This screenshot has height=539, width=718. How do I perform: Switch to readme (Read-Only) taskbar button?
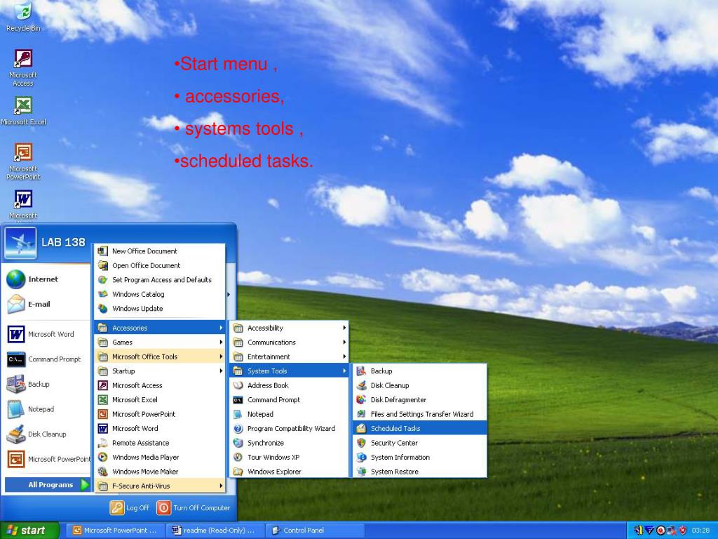pyautogui.click(x=215, y=531)
